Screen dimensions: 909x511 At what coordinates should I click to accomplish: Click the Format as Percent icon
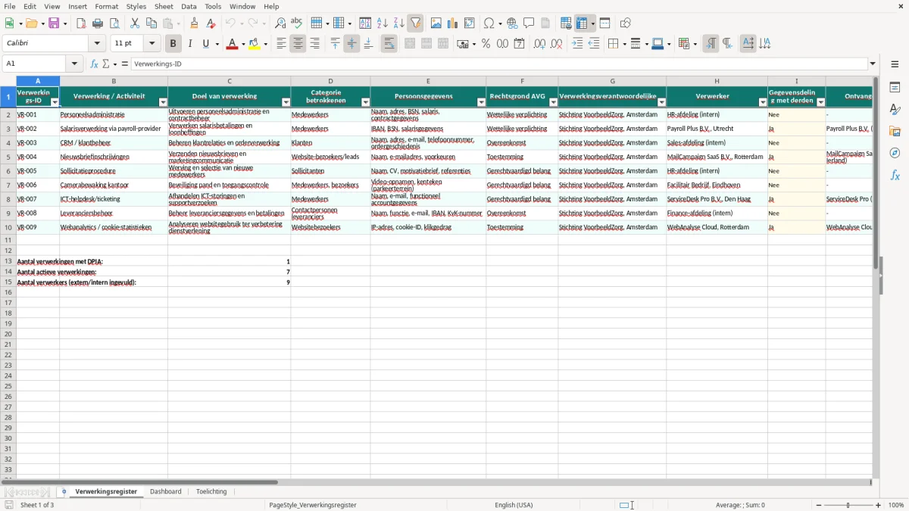point(486,44)
